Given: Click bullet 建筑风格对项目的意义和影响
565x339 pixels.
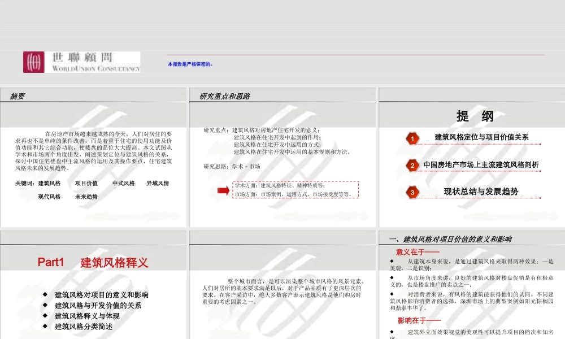Looking at the screenshot, I should 102,295.
